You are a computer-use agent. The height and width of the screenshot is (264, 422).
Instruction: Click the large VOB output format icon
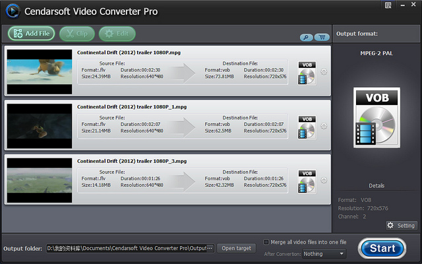click(377, 117)
